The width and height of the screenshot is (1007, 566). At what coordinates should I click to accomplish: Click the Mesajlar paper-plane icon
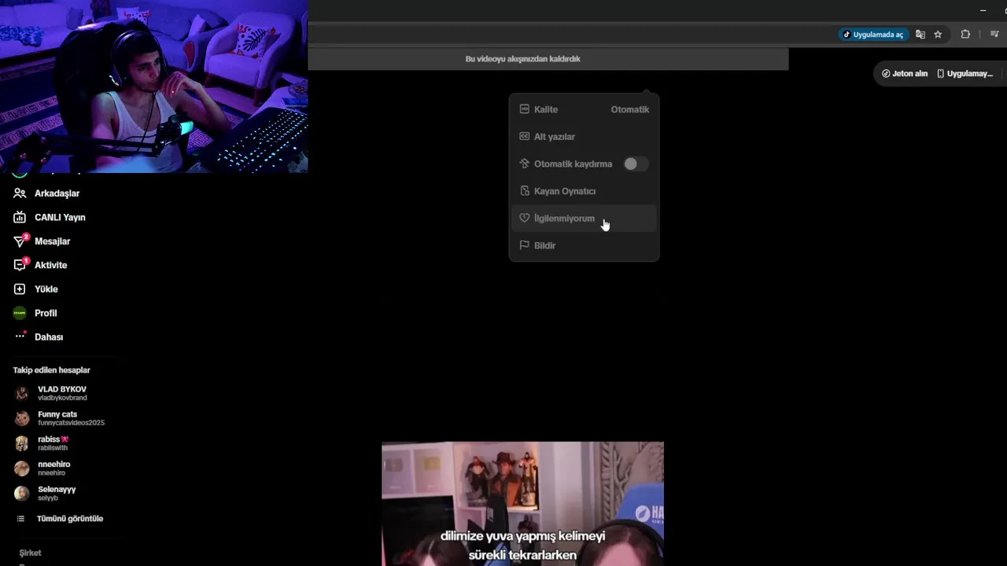pyautogui.click(x=20, y=241)
